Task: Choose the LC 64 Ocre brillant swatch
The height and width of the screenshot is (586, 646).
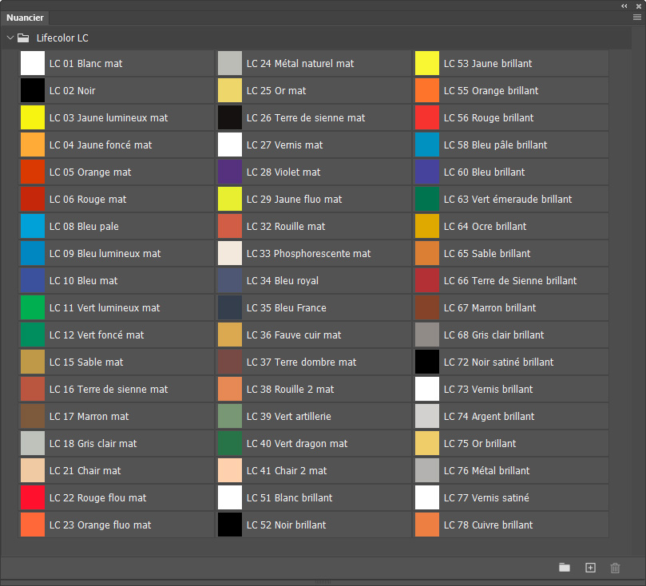Action: 427,227
